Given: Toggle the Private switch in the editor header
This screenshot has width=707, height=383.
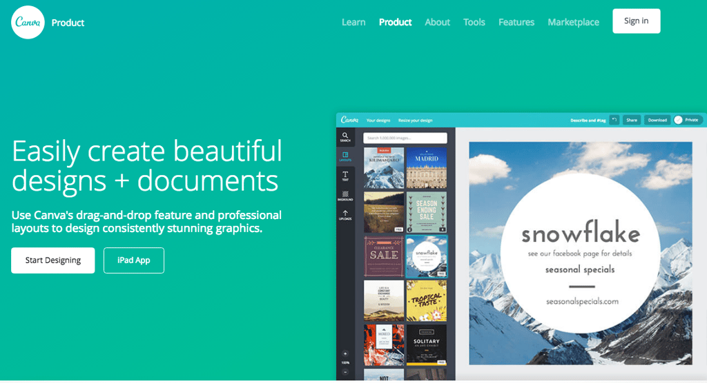Looking at the screenshot, I should point(688,120).
